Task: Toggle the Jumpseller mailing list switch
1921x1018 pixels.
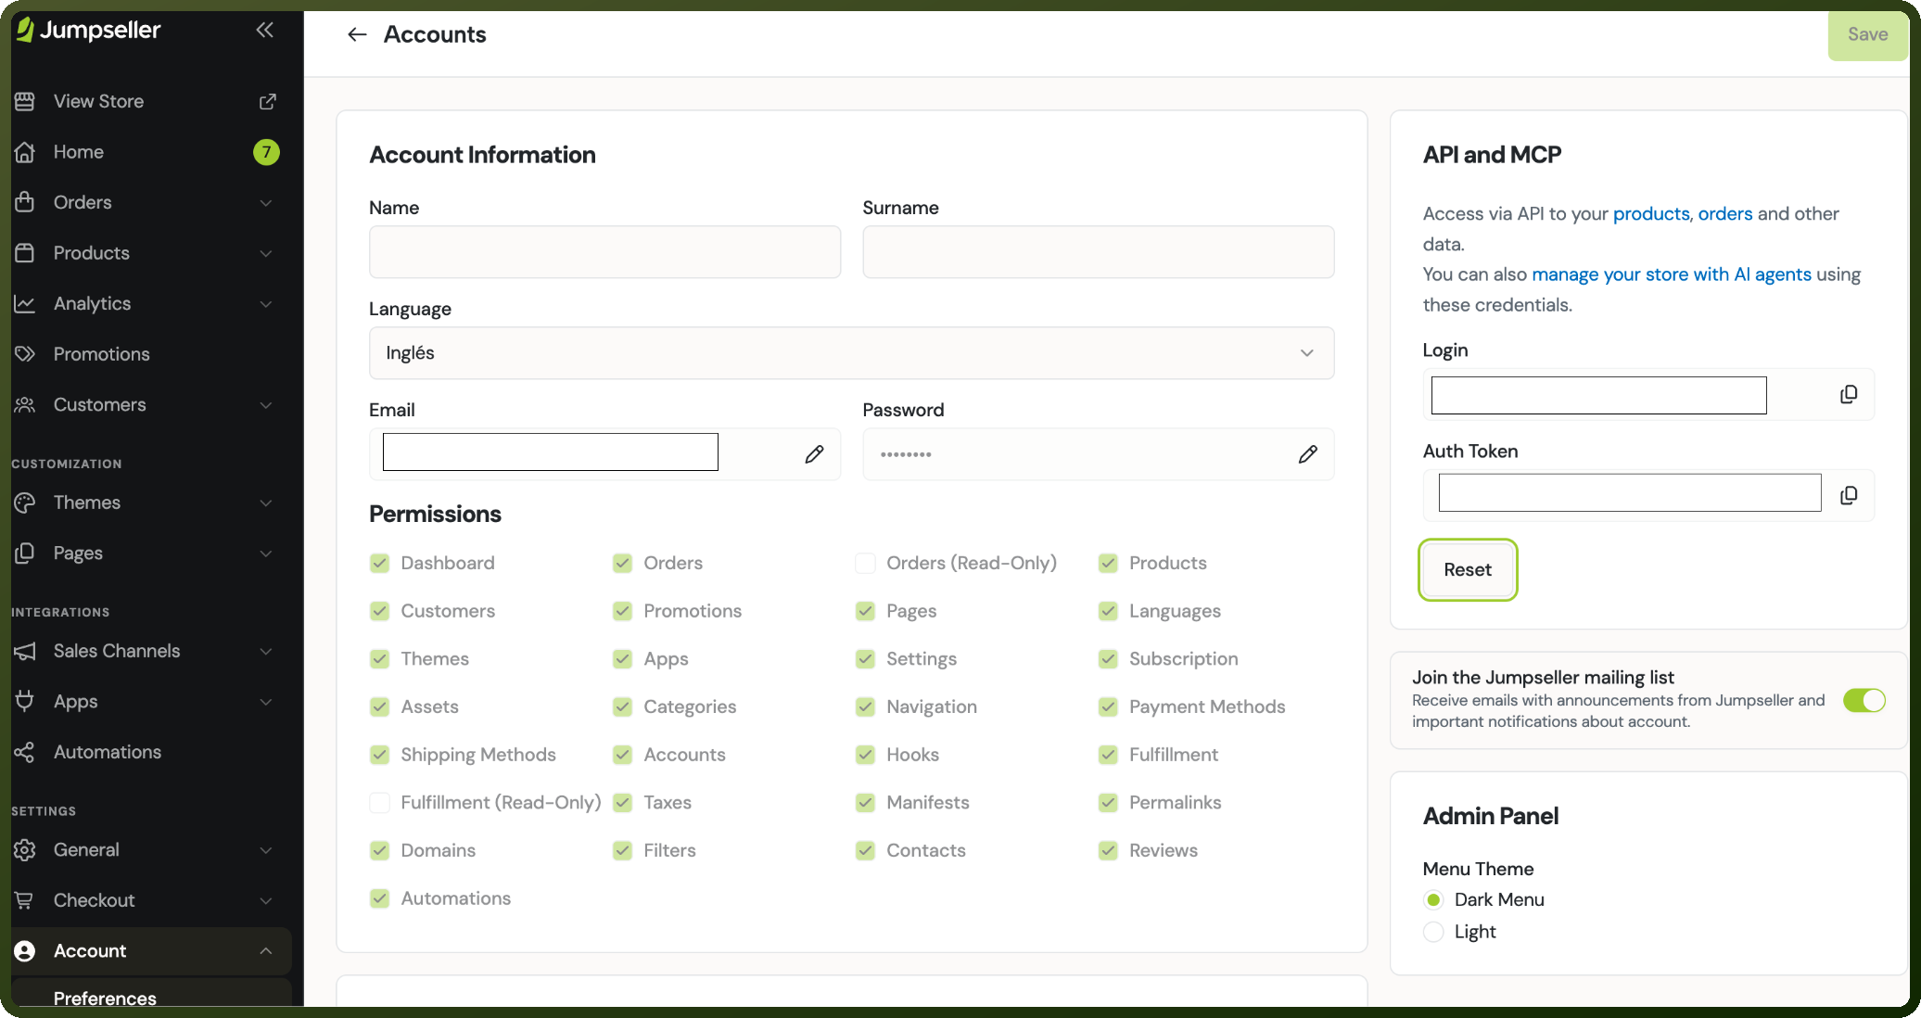Action: [x=1864, y=700]
